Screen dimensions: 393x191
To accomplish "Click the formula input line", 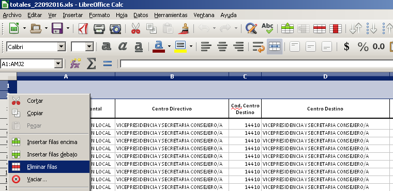I will point(256,64).
